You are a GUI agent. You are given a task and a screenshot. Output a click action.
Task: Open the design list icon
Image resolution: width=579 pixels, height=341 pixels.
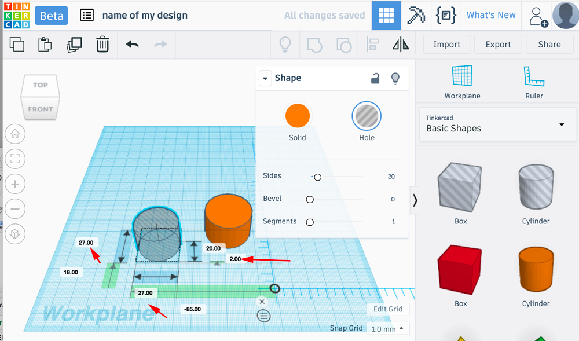(87, 15)
